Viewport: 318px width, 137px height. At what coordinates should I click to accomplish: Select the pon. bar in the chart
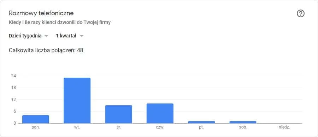[x=36, y=119]
